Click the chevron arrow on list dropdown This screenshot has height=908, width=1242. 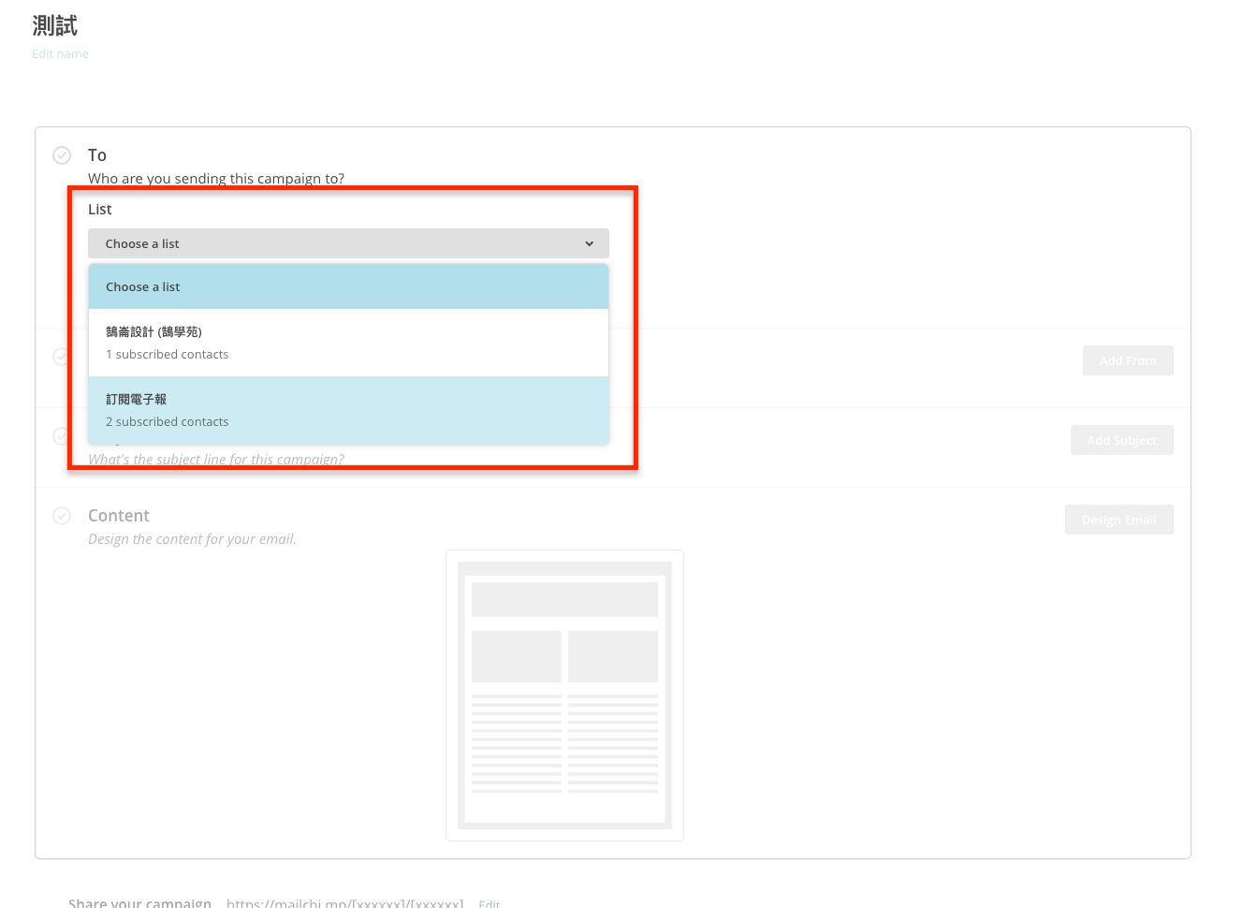coord(590,244)
